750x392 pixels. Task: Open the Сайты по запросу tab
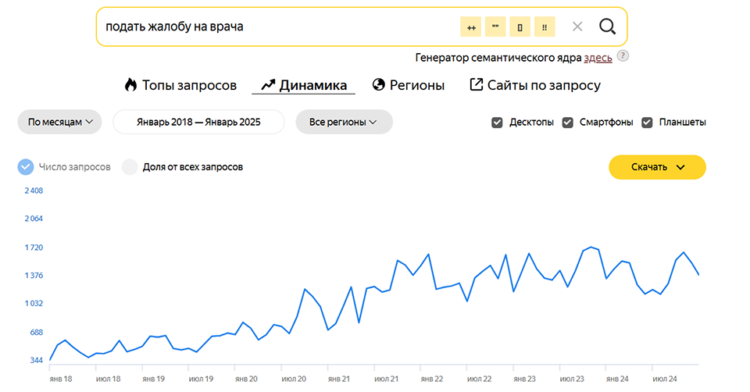[x=534, y=85]
